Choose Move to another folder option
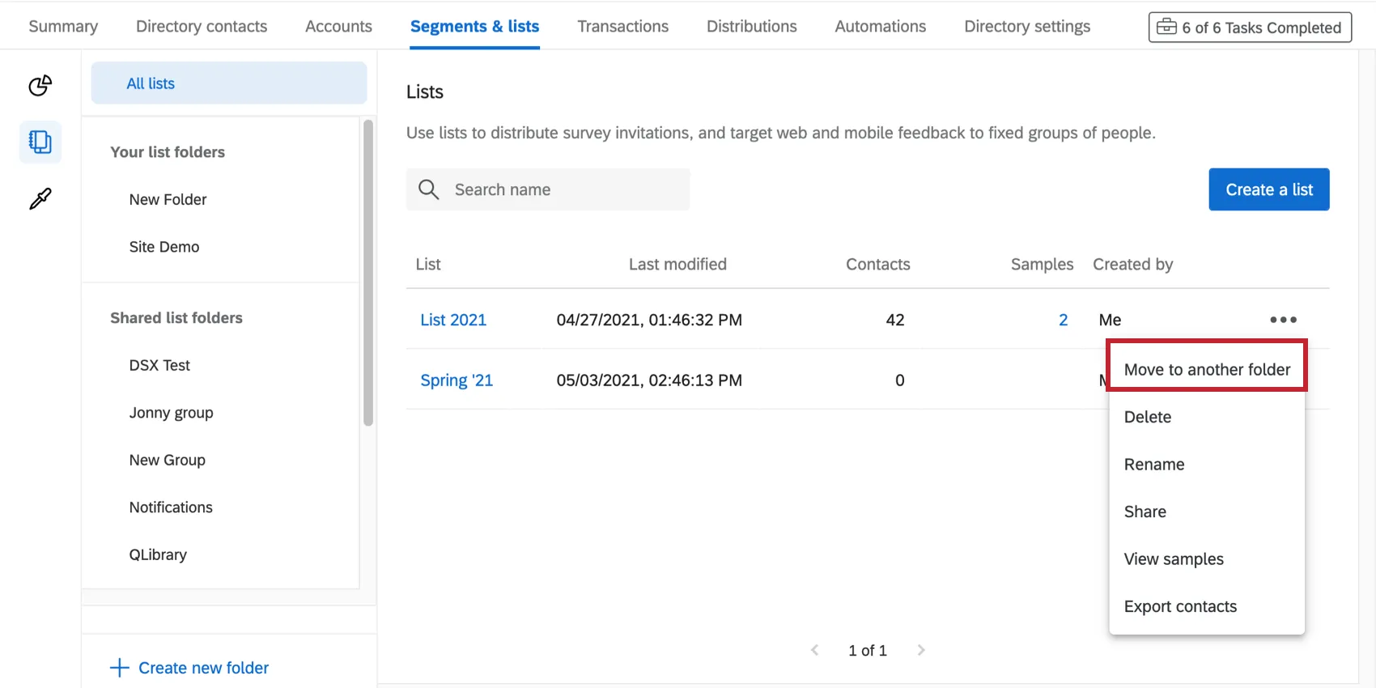Image resolution: width=1376 pixels, height=688 pixels. pyautogui.click(x=1206, y=370)
